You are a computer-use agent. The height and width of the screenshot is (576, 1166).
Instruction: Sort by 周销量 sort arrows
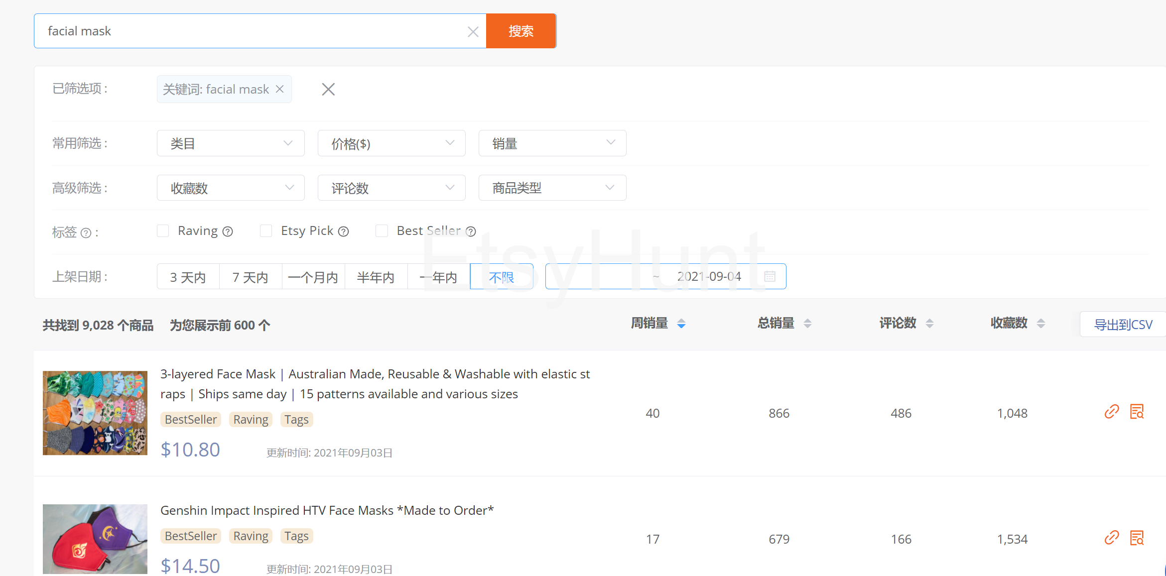pos(681,324)
